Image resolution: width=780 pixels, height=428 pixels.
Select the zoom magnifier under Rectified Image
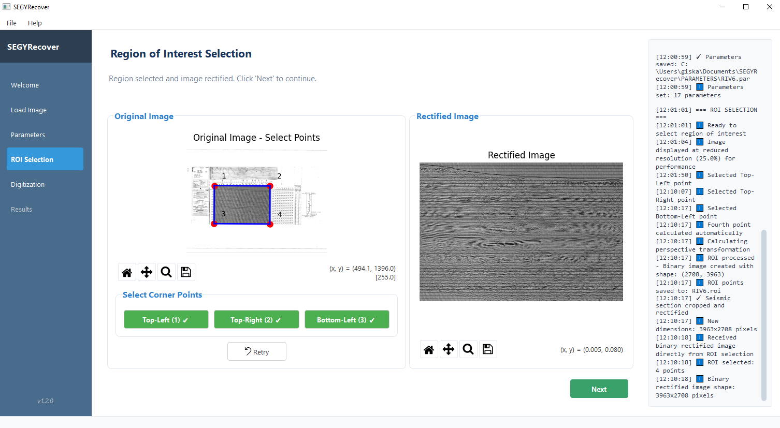click(468, 349)
